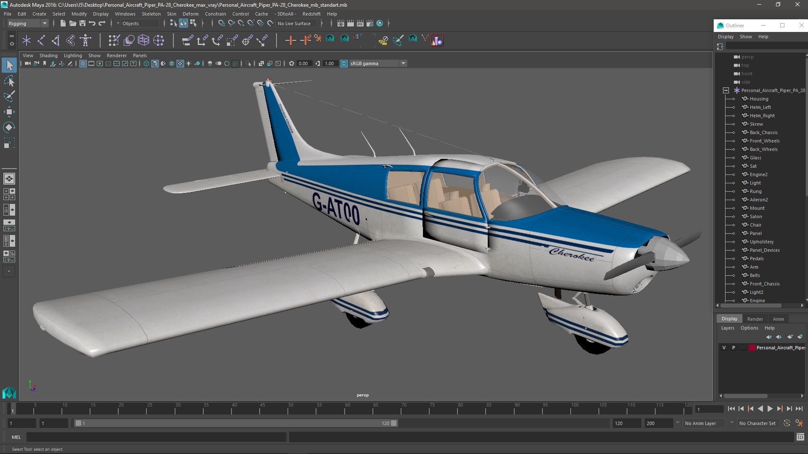Open the Deform menu

click(x=190, y=14)
